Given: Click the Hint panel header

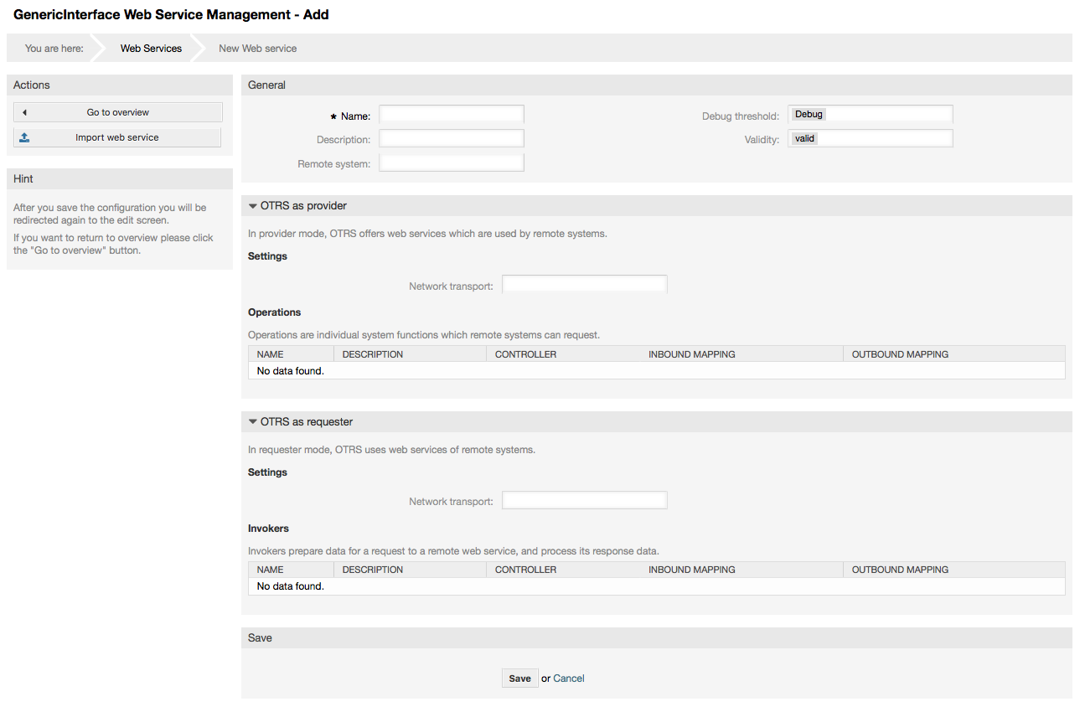Looking at the screenshot, I should pos(120,179).
